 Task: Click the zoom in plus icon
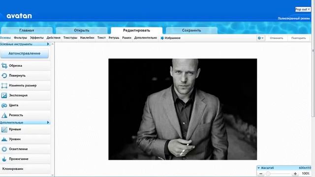pos(295,174)
